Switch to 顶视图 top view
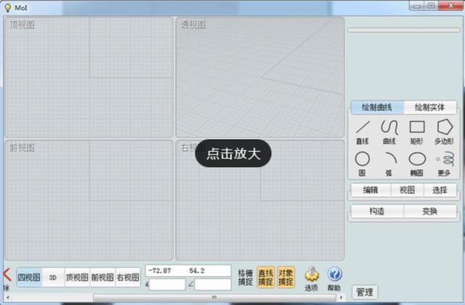This screenshot has height=305, width=465. point(77,277)
